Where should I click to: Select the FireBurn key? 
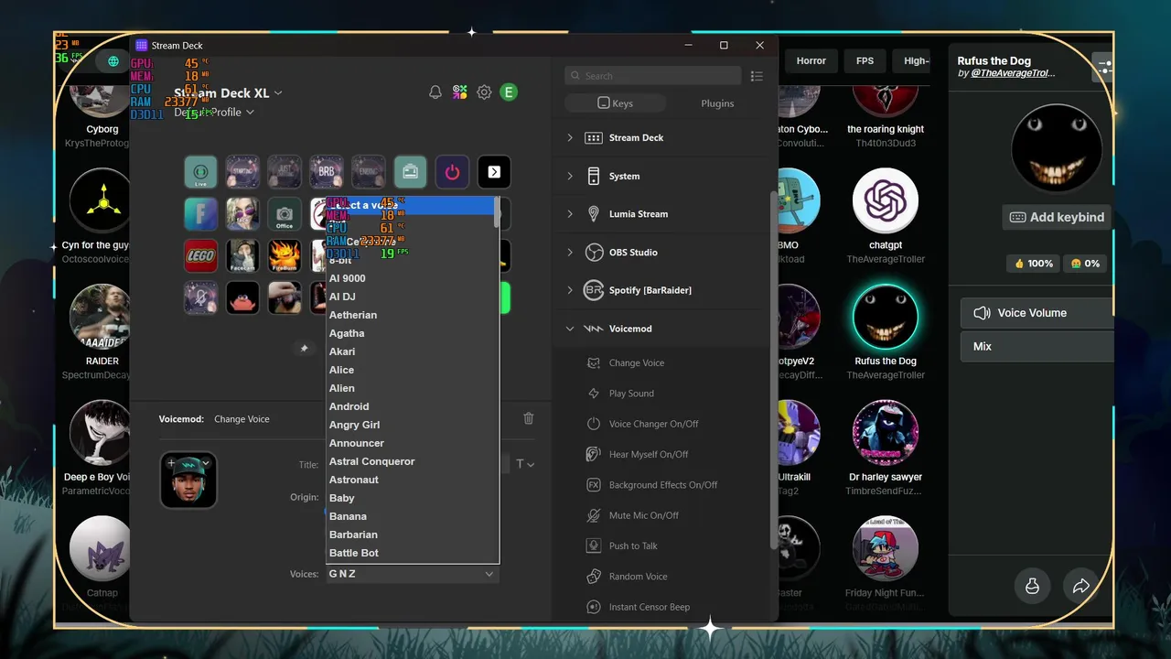tap(285, 255)
